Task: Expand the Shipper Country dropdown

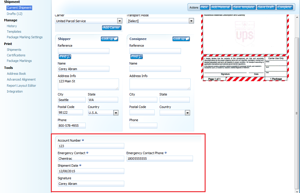Action: click(x=116, y=113)
